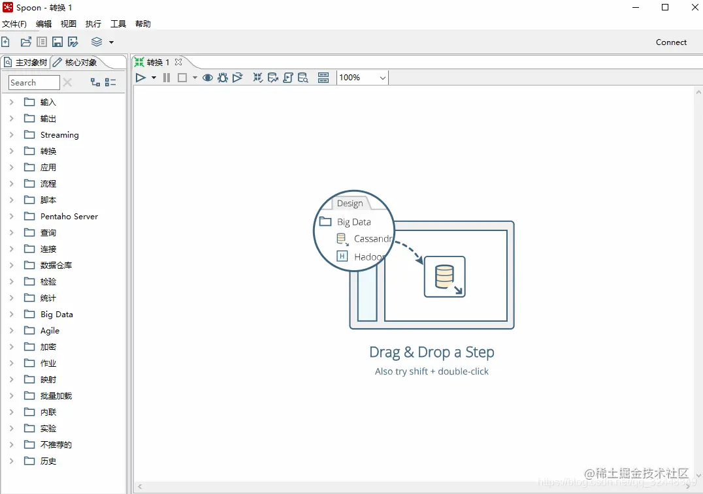Collapse all tree items icon
Viewport: 703px width, 494px height.
tap(110, 82)
